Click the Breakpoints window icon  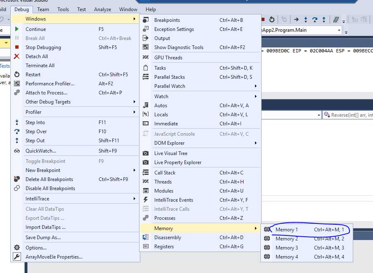[x=146, y=20]
